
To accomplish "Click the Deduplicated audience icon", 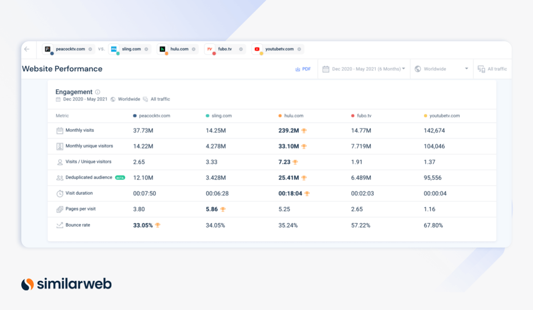I will [x=60, y=178].
